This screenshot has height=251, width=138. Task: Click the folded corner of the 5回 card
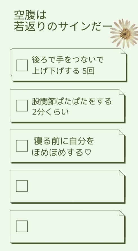123,51
